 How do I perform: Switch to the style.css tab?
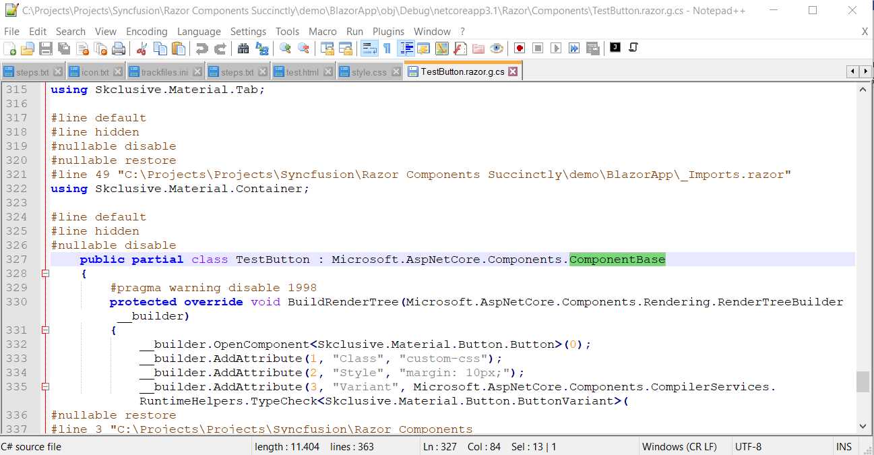point(369,72)
